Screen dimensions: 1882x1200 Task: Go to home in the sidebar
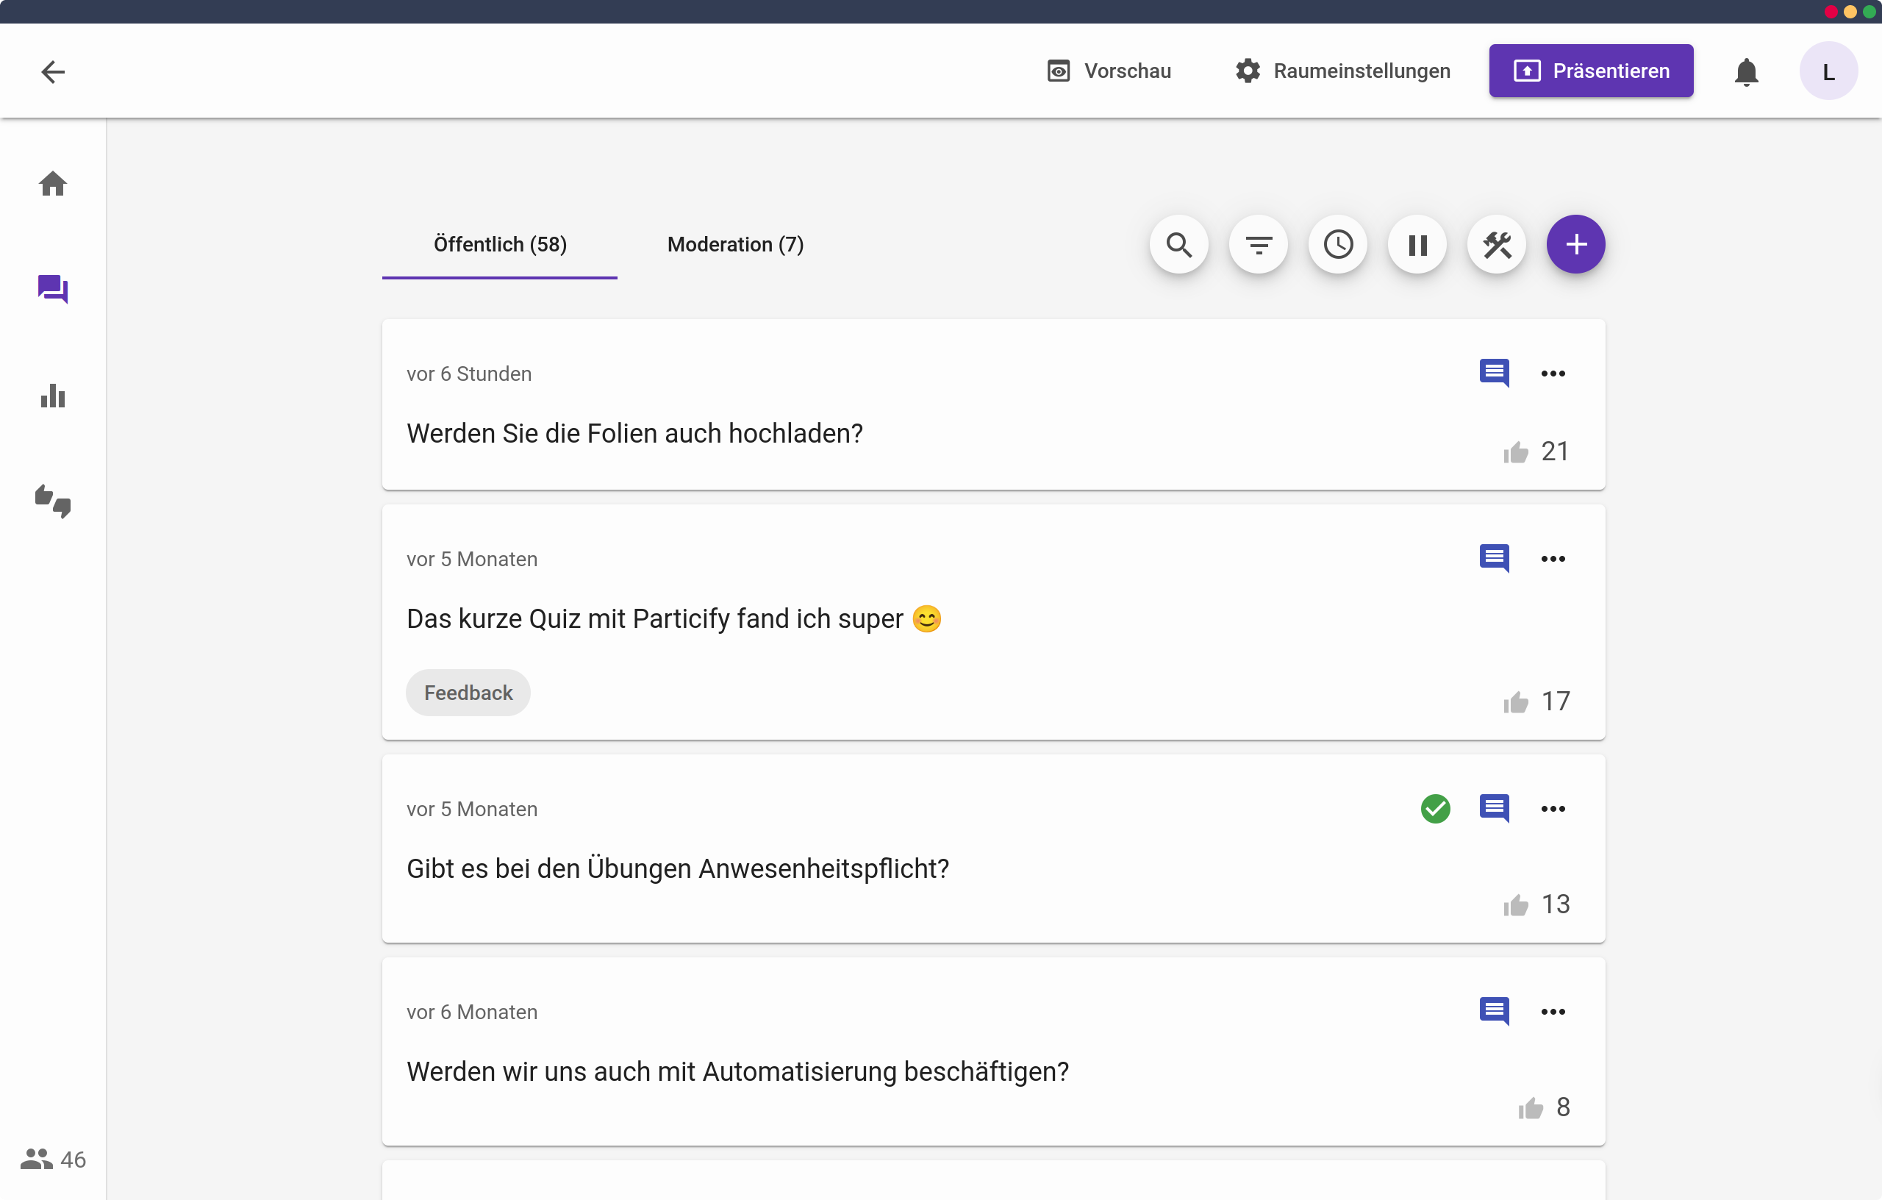pyautogui.click(x=52, y=185)
